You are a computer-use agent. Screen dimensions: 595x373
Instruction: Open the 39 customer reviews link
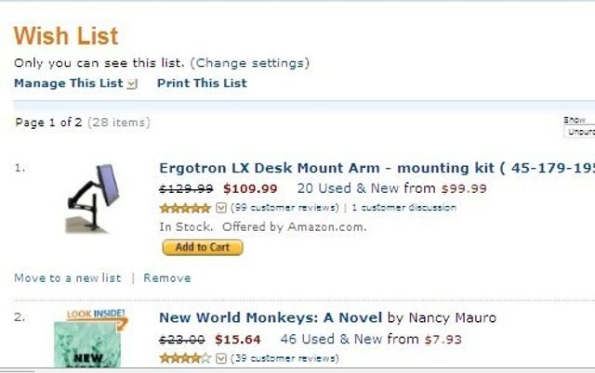tap(284, 358)
